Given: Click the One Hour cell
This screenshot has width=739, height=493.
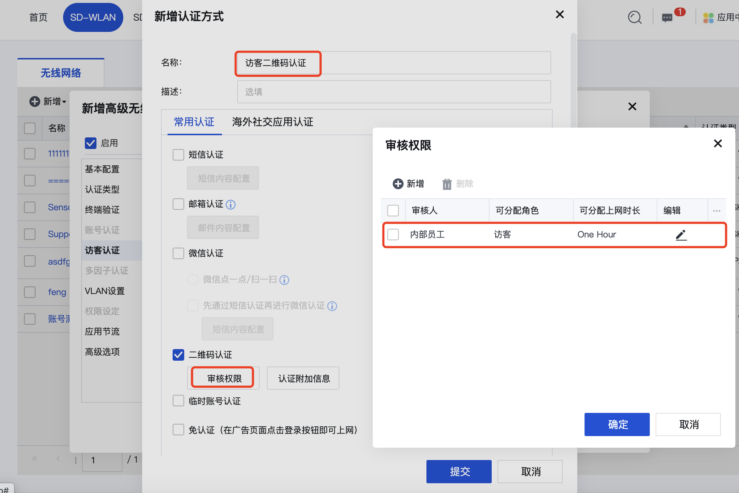Looking at the screenshot, I should (x=596, y=235).
